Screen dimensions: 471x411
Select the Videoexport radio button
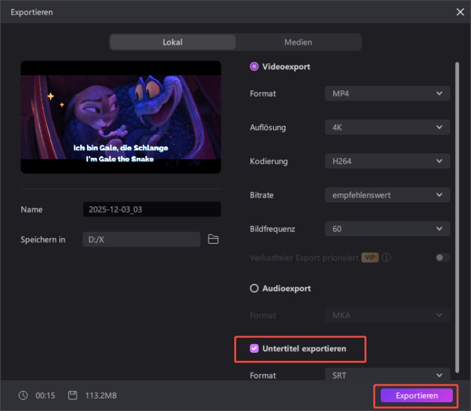[254, 67]
